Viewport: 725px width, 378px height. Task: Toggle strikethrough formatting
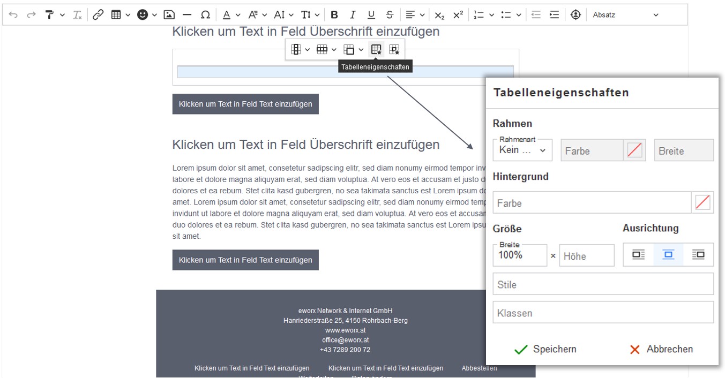pos(390,15)
